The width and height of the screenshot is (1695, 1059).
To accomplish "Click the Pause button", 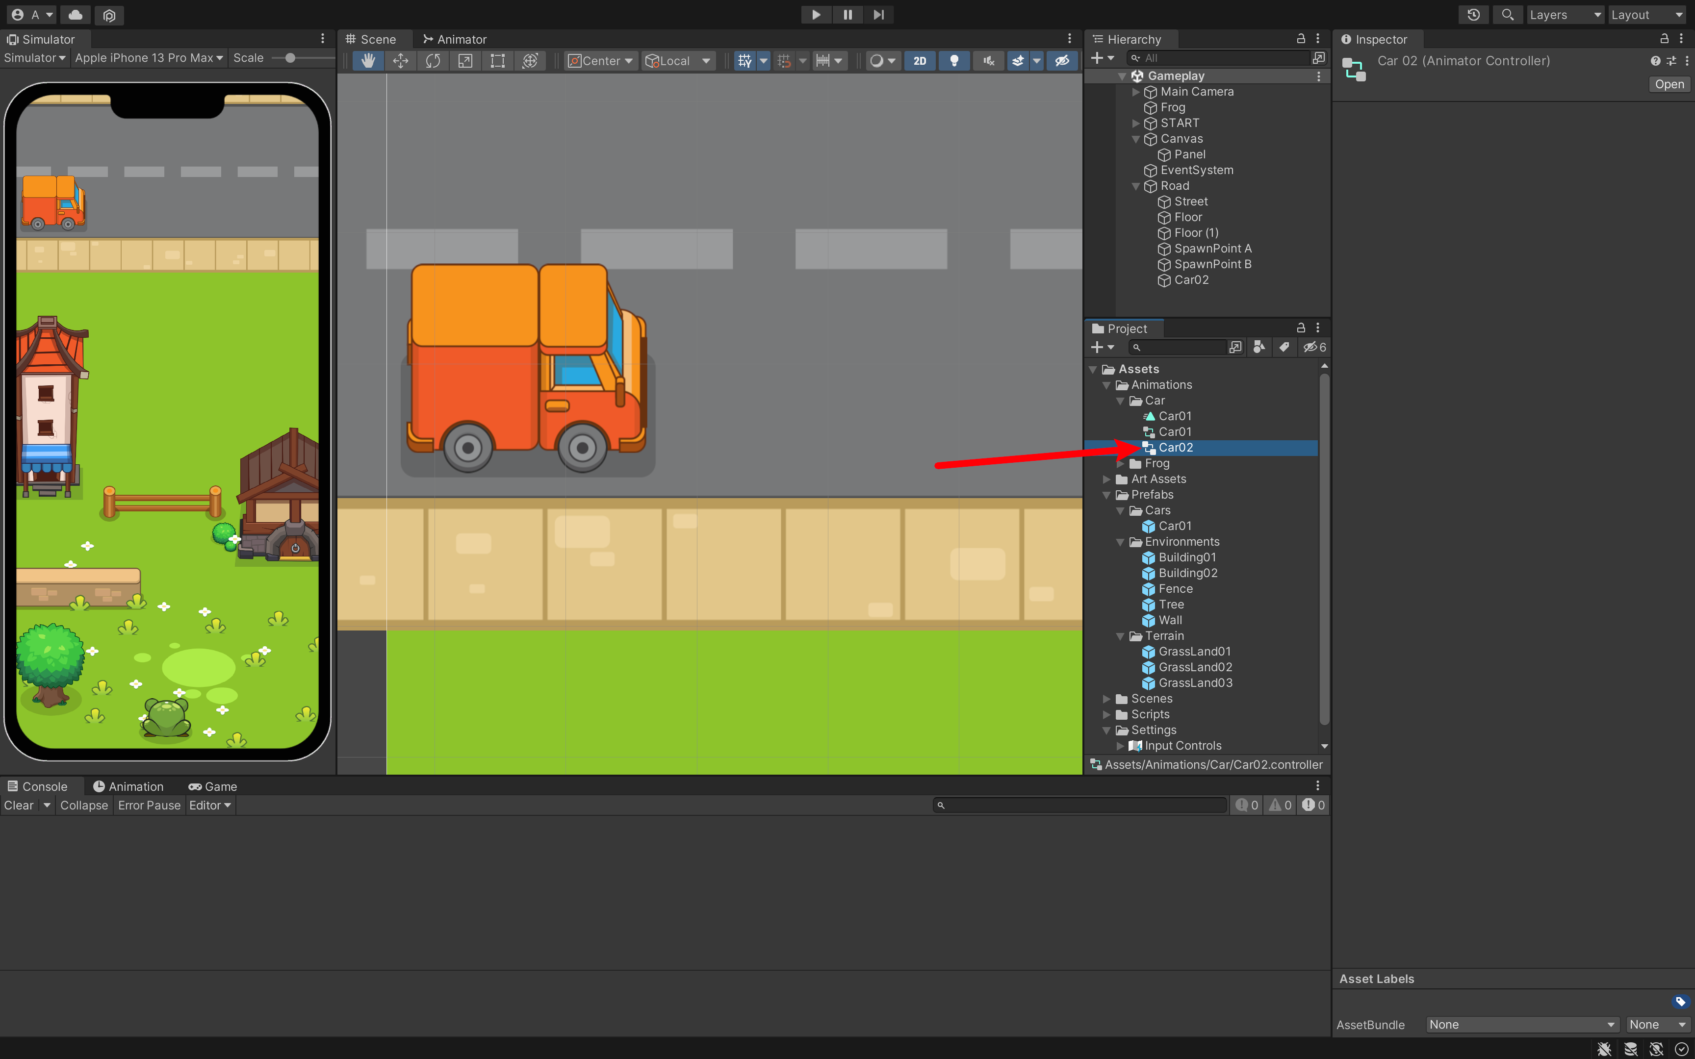I will 847,15.
